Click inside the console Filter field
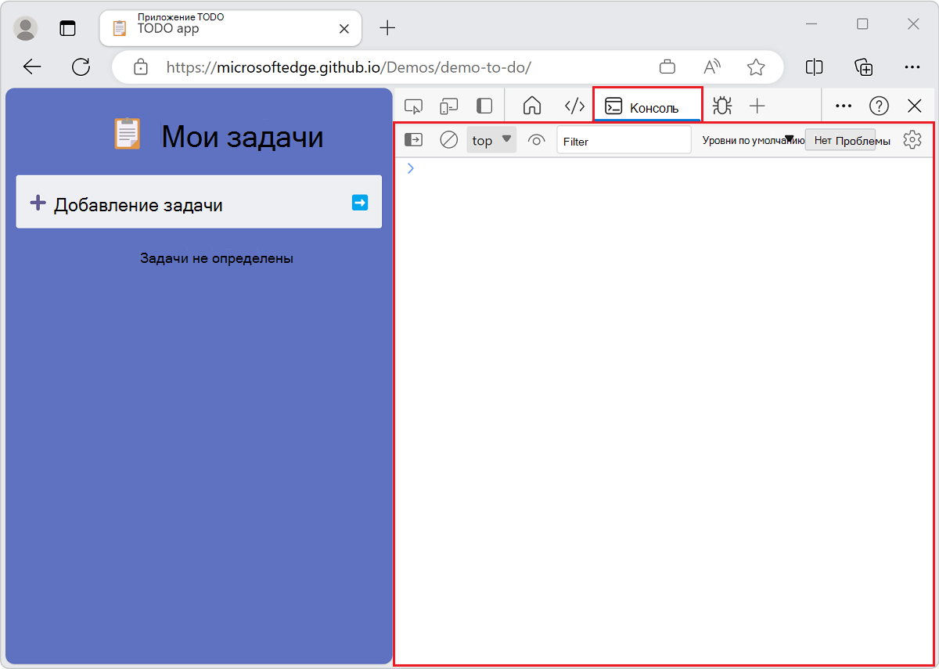This screenshot has height=669, width=939. pyautogui.click(x=624, y=139)
